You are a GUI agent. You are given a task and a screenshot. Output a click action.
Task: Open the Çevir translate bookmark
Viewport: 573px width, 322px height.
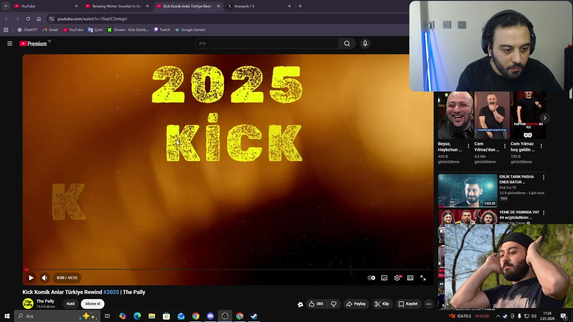pos(95,30)
